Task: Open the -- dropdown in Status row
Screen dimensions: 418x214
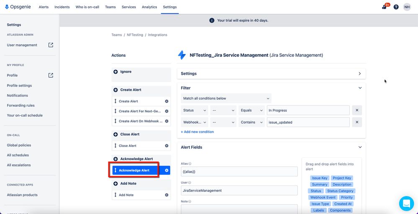Action: [223, 110]
